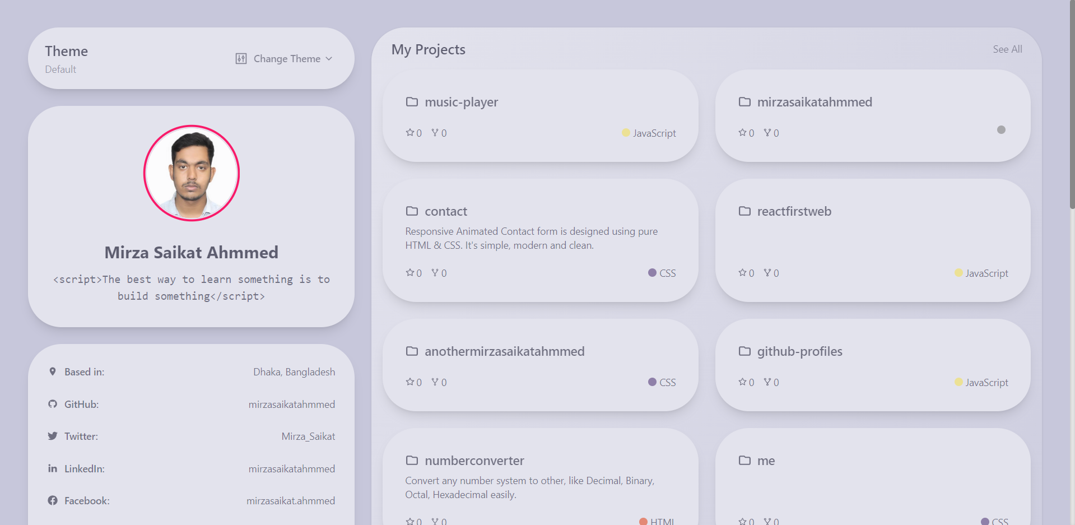This screenshot has height=525, width=1075.
Task: Click the location pin icon
Action: pos(53,371)
